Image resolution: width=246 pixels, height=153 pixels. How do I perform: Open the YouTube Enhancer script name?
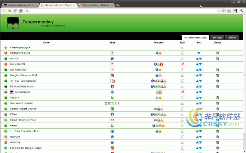point(25,81)
